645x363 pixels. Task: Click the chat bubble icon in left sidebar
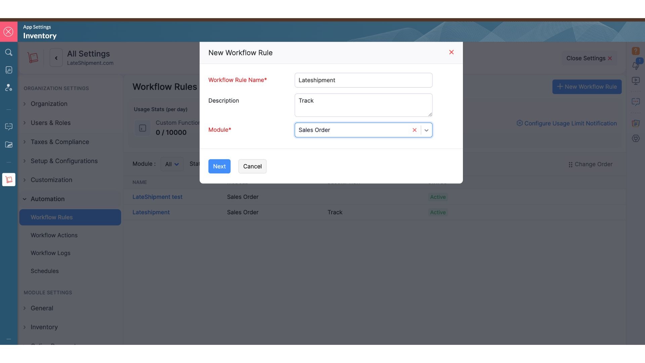pos(9,126)
